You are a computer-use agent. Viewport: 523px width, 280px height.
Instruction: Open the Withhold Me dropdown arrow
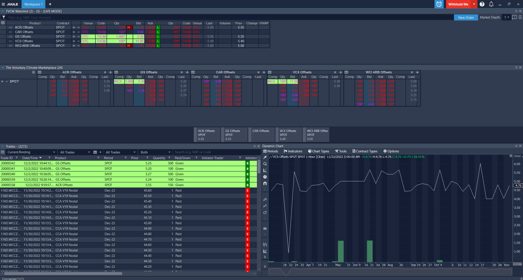[474, 4]
